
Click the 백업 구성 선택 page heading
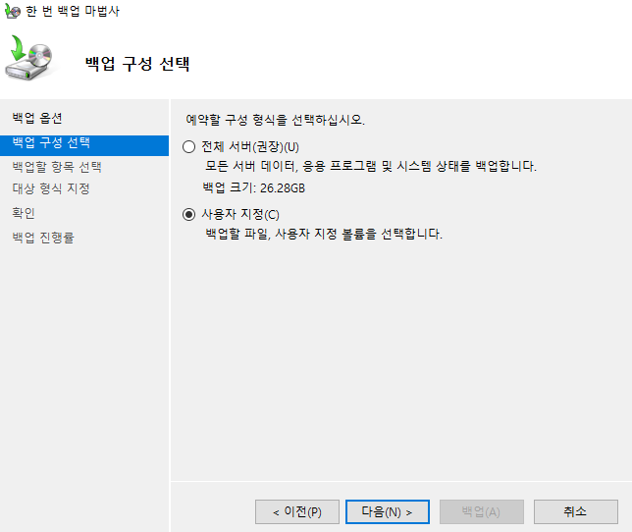[137, 64]
